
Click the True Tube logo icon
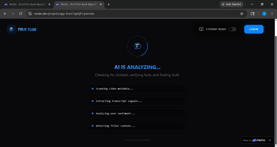(x=11, y=29)
